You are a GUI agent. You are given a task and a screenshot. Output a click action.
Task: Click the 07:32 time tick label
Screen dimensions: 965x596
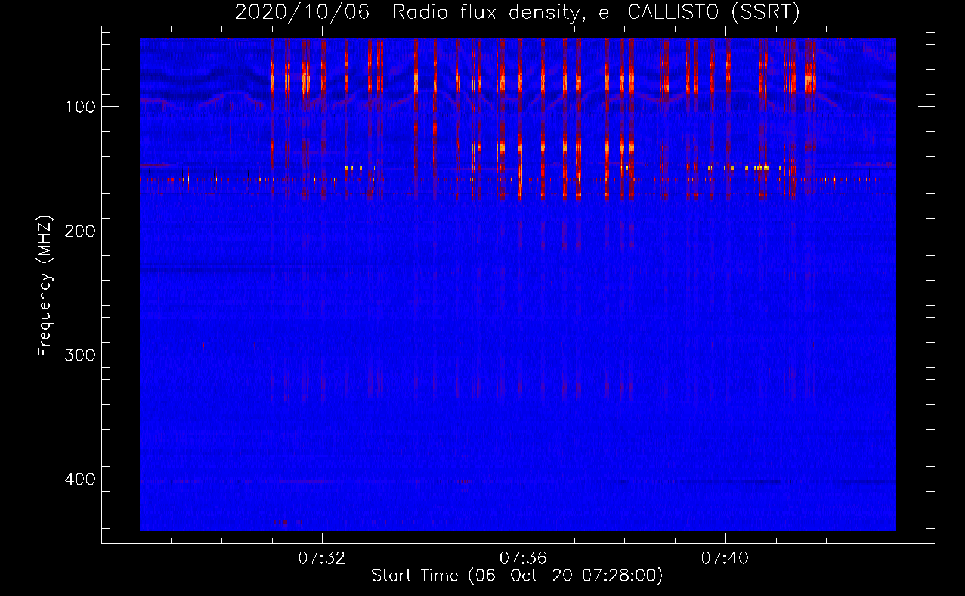(322, 558)
